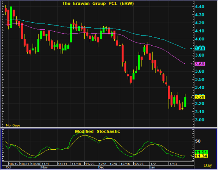
Task: Click the 12/9 date label
Action: click(113, 164)
